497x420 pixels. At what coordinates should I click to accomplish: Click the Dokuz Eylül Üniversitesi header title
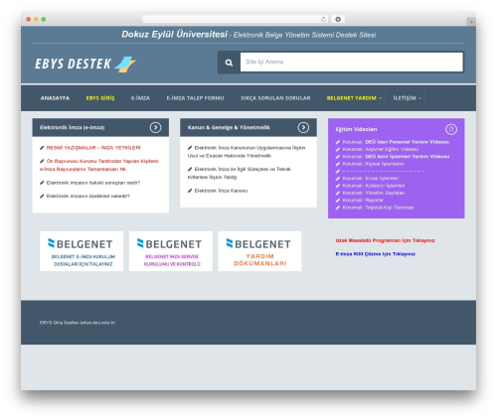[x=175, y=35]
